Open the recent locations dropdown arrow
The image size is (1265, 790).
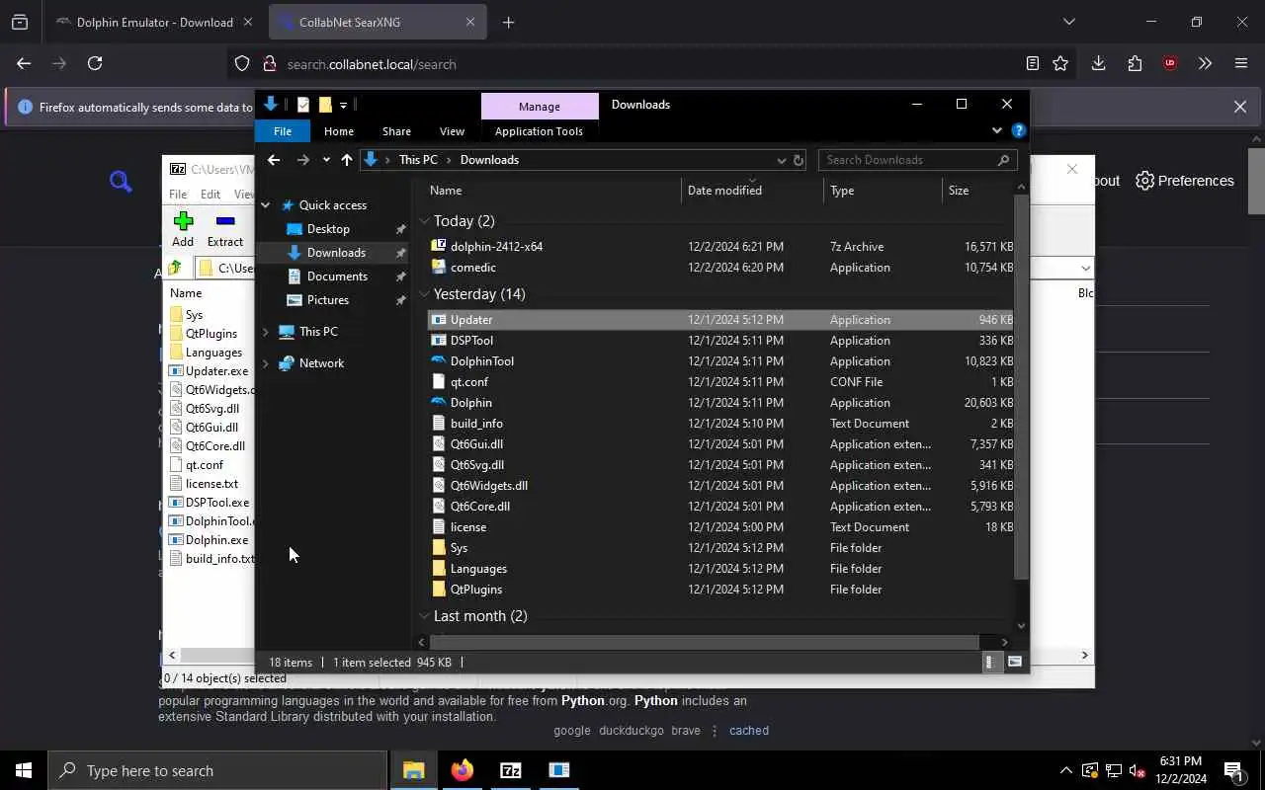coord(326,160)
